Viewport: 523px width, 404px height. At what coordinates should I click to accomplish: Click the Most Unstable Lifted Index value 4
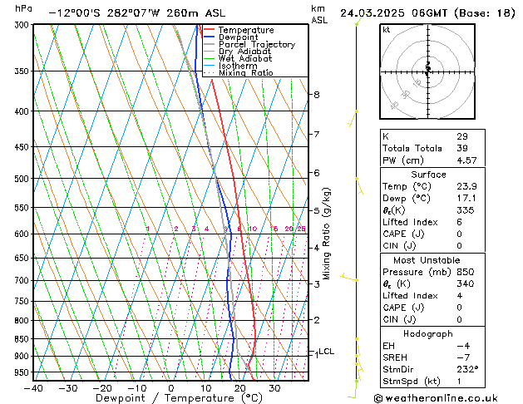pos(460,296)
